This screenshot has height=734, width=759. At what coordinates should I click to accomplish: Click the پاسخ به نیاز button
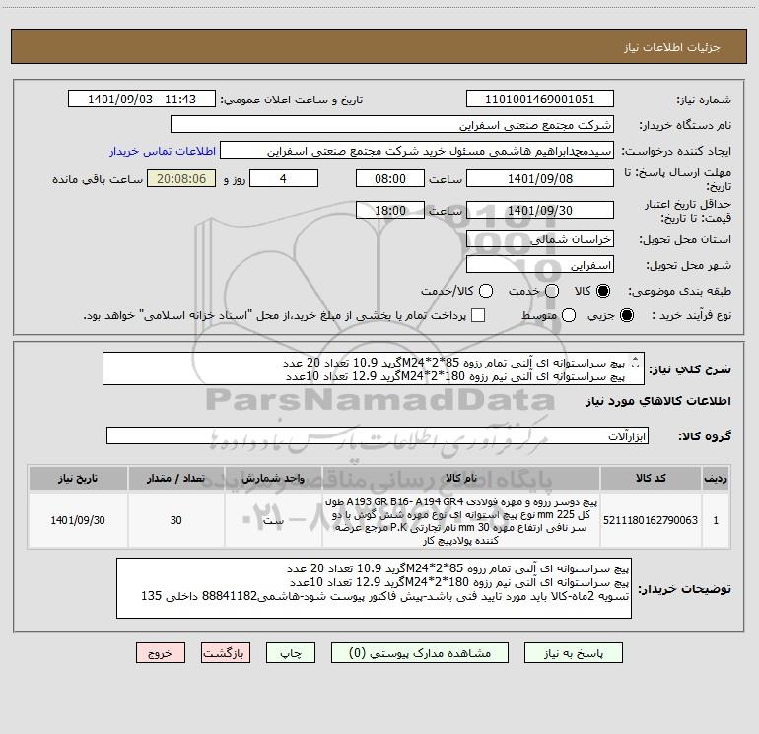tap(573, 653)
